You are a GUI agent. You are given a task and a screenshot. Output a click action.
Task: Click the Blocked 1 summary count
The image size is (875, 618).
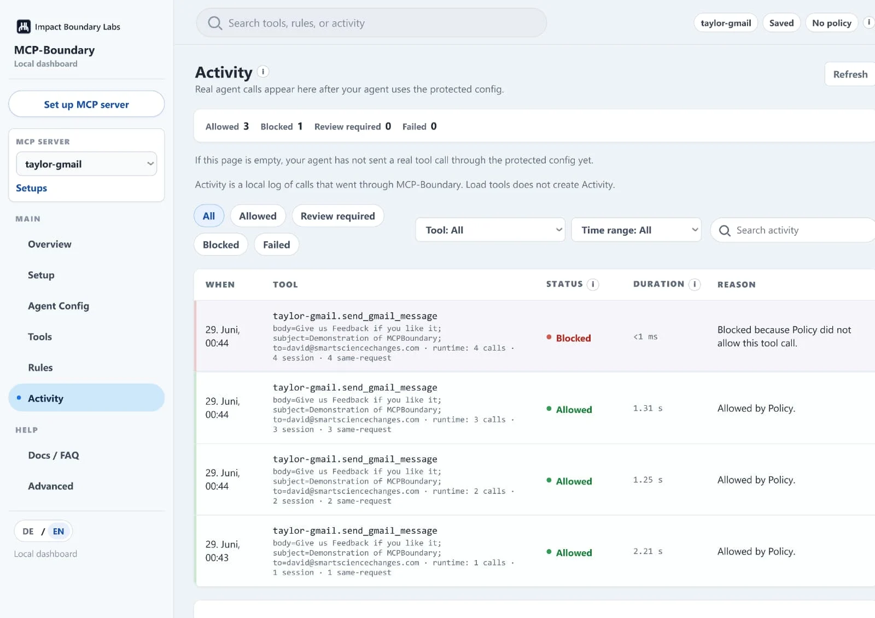[x=282, y=126]
